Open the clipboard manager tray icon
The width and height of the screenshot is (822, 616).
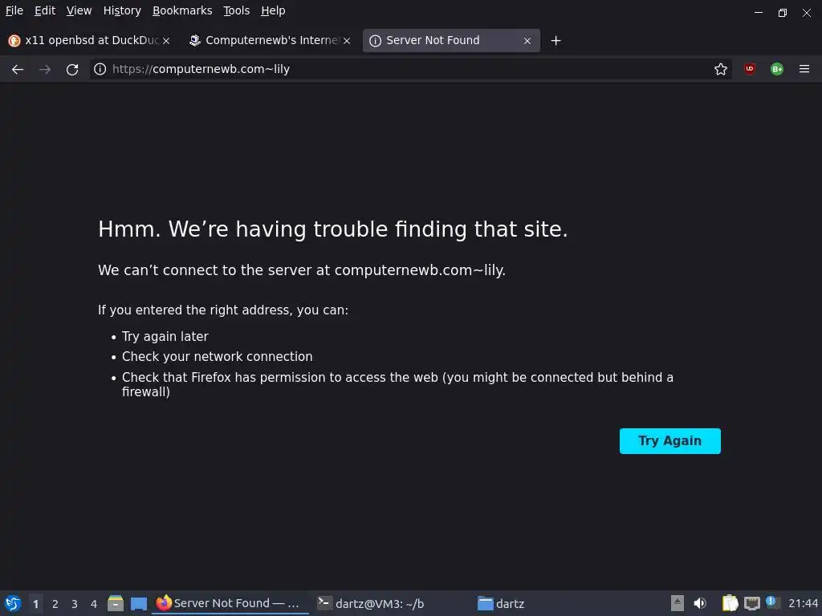pos(730,603)
